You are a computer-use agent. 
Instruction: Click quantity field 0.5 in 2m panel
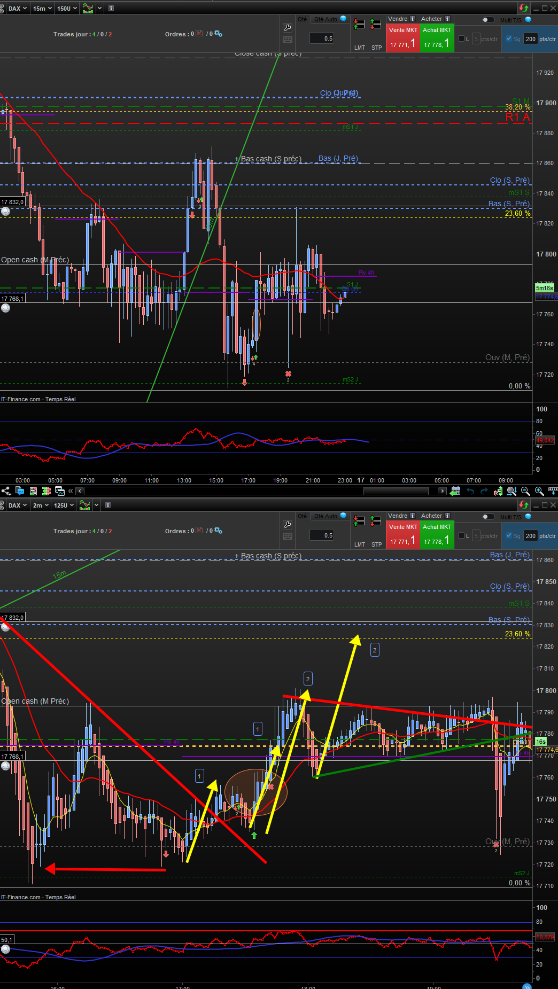(322, 535)
